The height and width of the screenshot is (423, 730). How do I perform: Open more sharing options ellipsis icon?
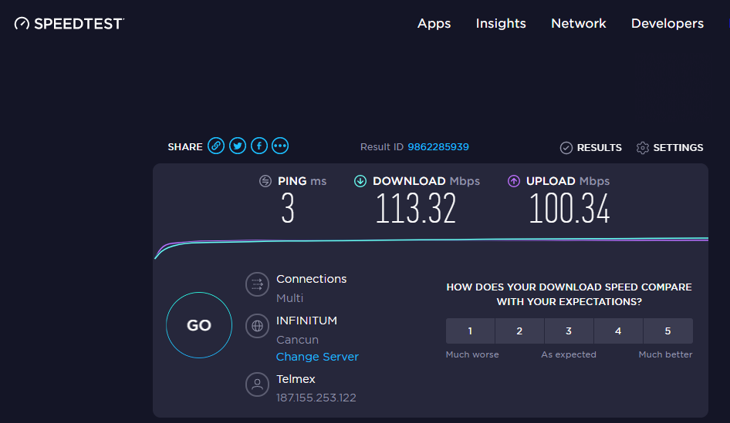[280, 146]
